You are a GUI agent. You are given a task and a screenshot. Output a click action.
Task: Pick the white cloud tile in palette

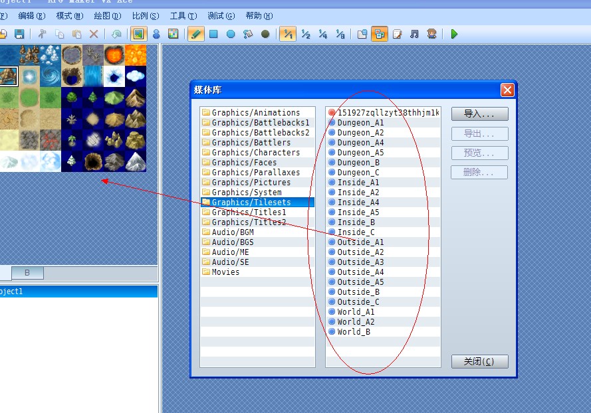point(136,76)
